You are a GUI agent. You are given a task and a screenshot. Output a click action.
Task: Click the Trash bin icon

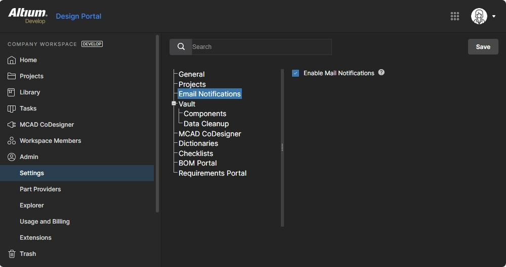pyautogui.click(x=12, y=254)
